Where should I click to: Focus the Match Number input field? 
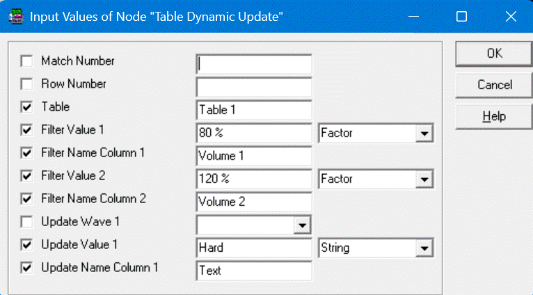click(x=254, y=64)
